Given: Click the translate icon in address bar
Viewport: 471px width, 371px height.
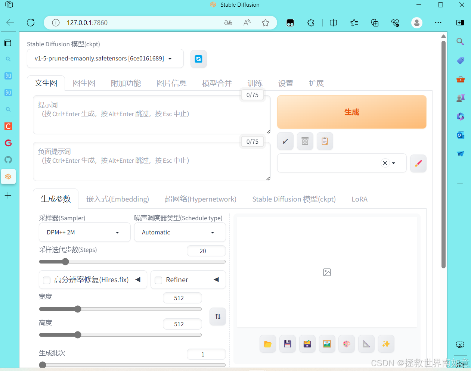Looking at the screenshot, I should (228, 23).
